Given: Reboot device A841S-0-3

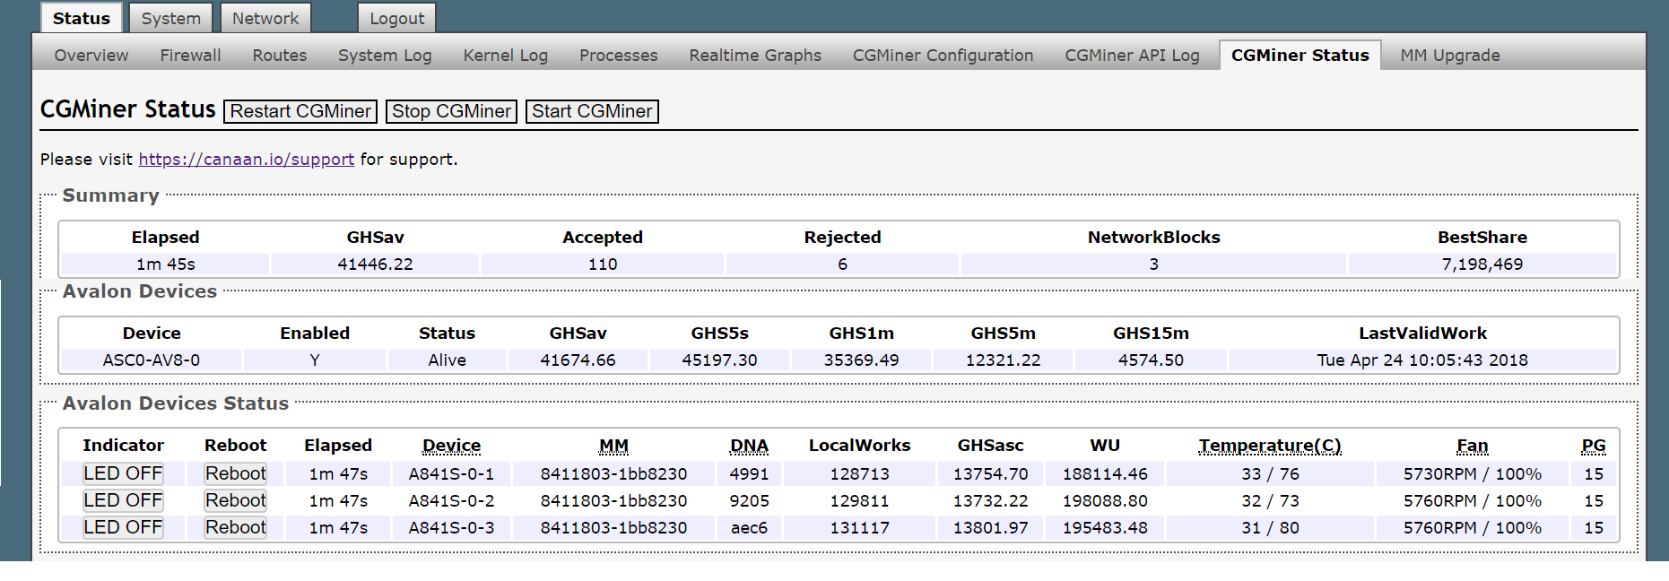Looking at the screenshot, I should [236, 527].
